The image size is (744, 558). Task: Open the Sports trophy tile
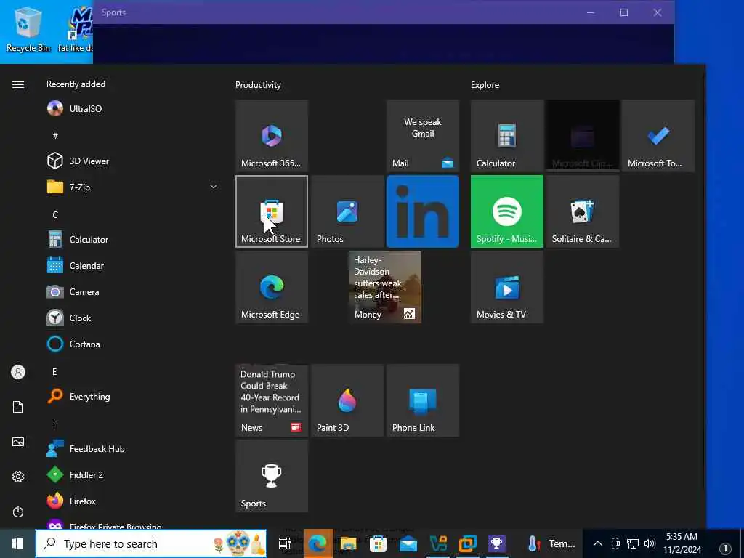(x=272, y=476)
